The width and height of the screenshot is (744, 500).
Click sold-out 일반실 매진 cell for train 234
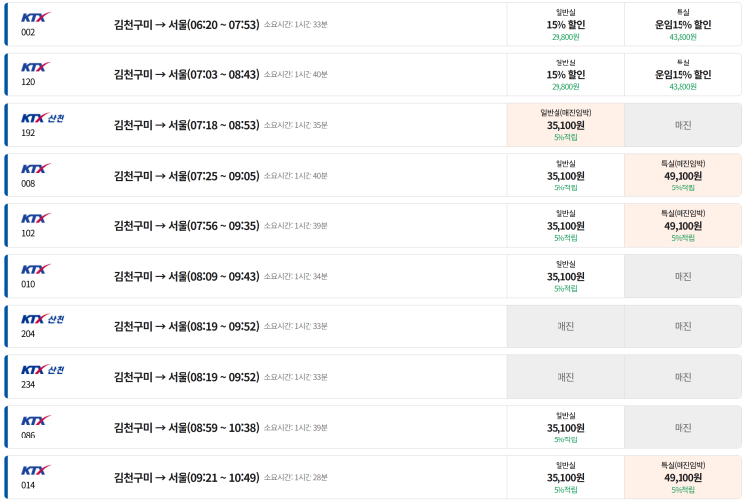565,377
